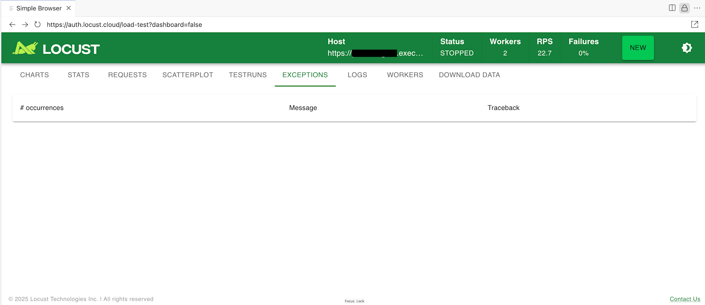
Task: Open the Logs tab
Action: point(357,75)
